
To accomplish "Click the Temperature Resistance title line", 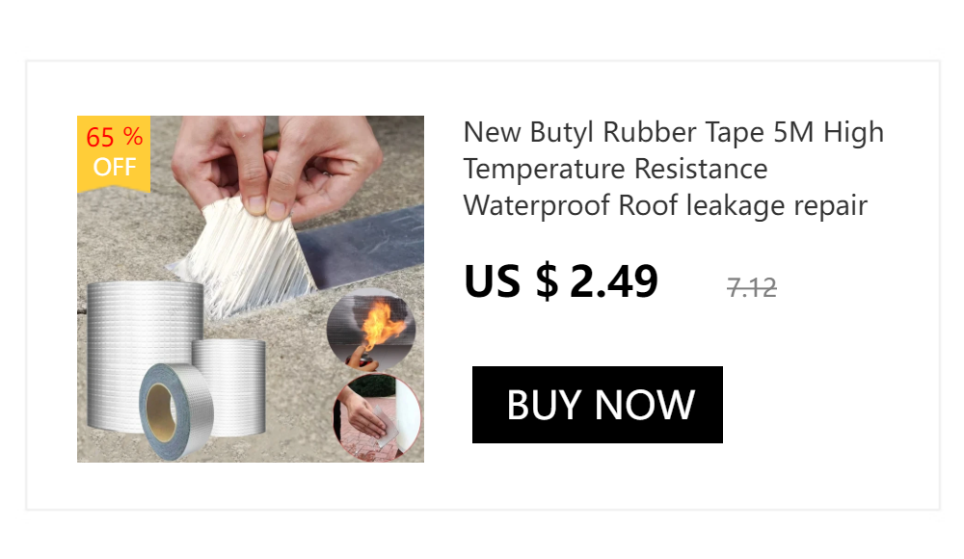I will (x=615, y=169).
